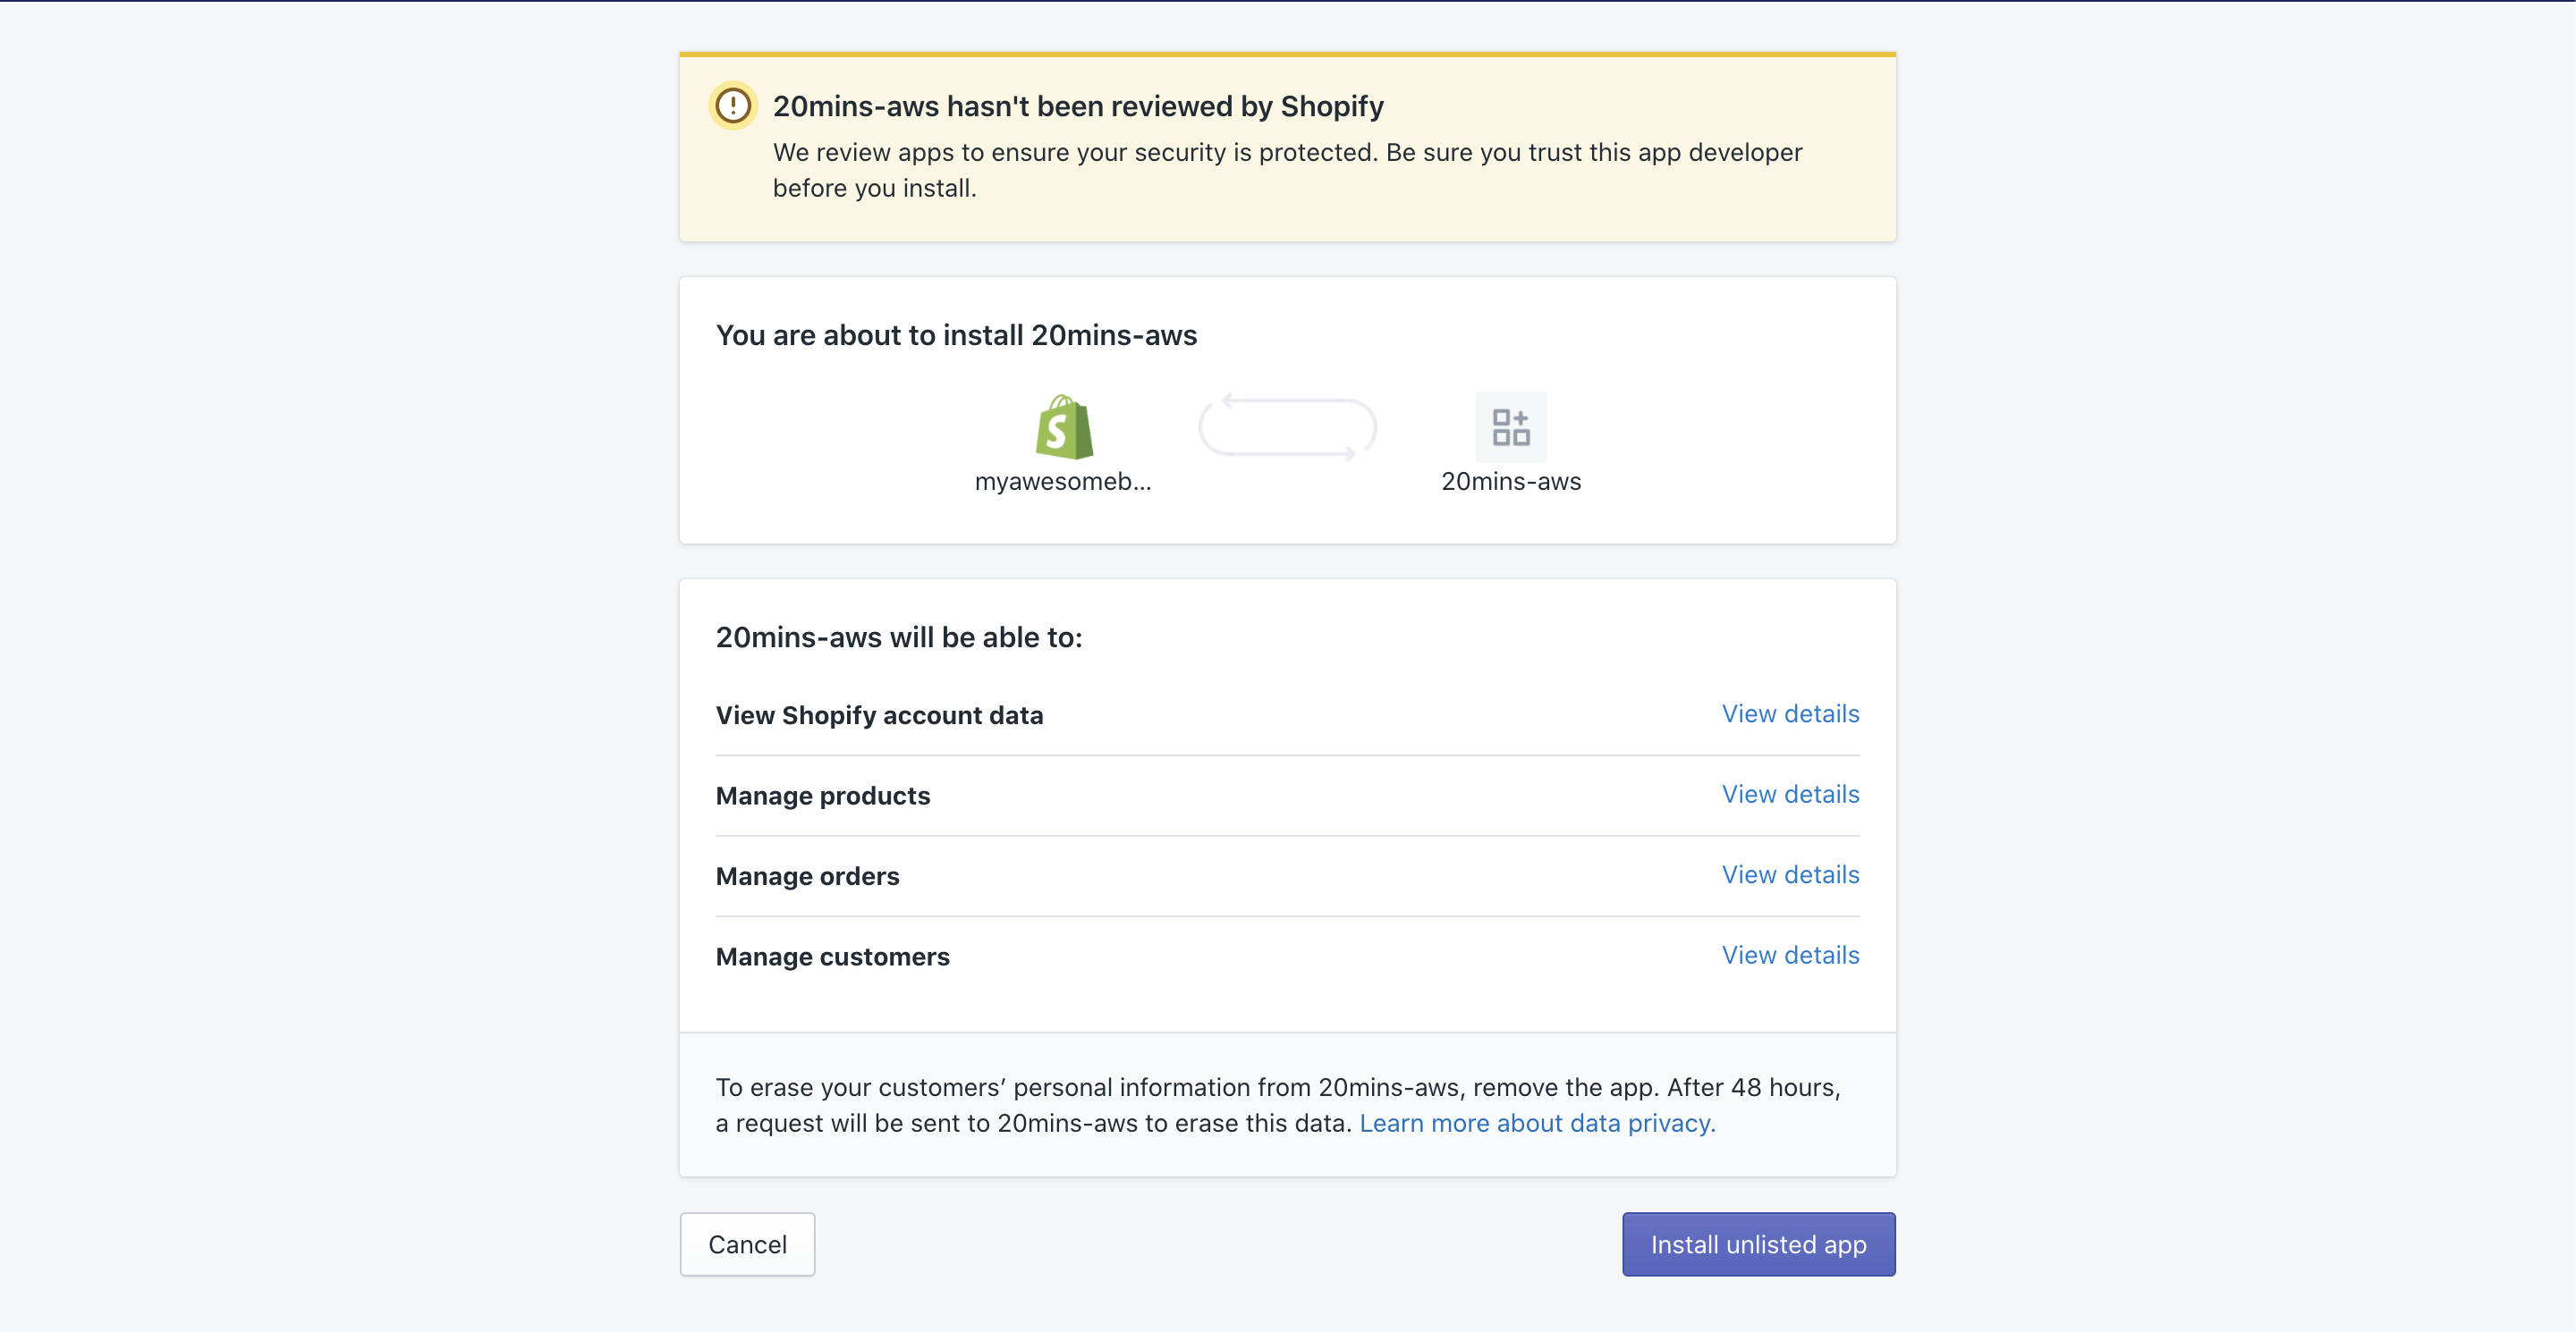Click the myawesomeb... store name label

tap(1063, 482)
